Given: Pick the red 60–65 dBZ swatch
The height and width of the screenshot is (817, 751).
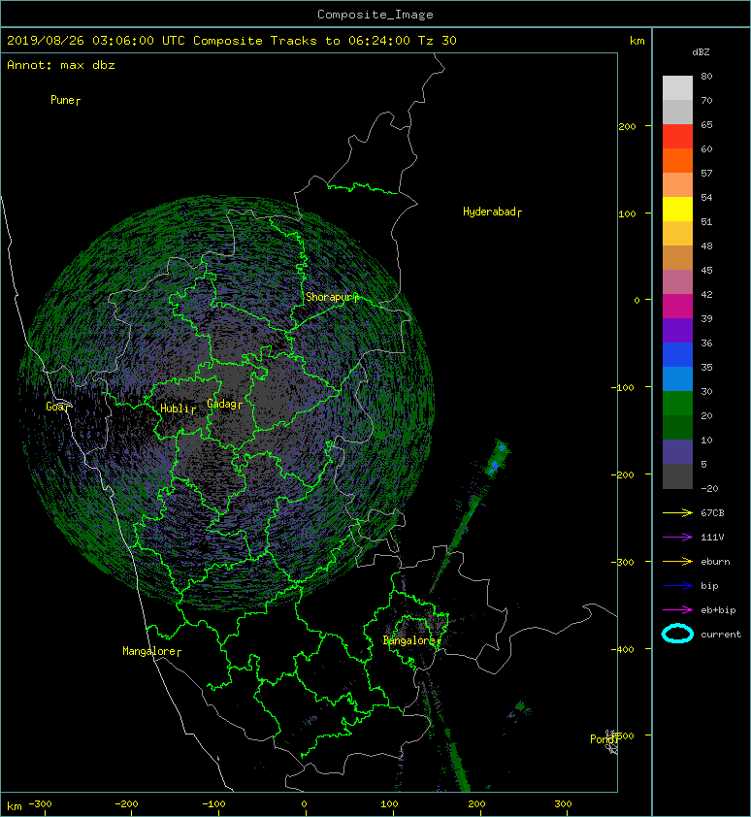Looking at the screenshot, I should (x=677, y=137).
